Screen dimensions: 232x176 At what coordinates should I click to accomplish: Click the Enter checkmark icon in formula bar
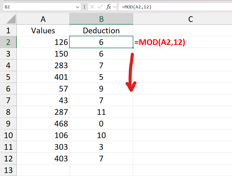click(100, 7)
